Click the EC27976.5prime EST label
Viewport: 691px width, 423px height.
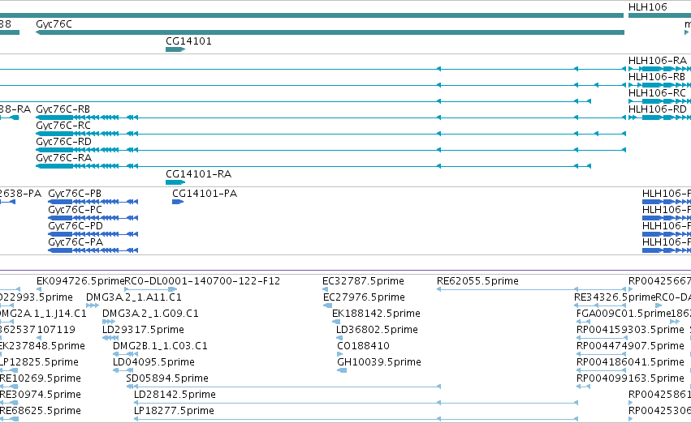pyautogui.click(x=364, y=297)
